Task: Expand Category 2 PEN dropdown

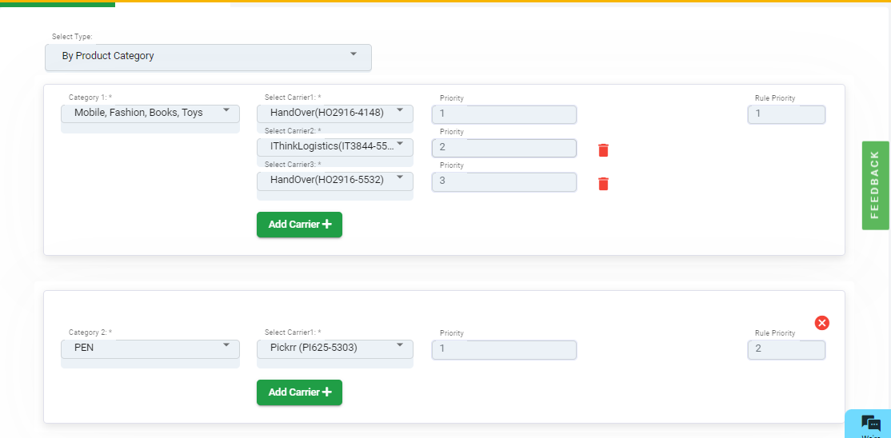Action: click(x=150, y=348)
